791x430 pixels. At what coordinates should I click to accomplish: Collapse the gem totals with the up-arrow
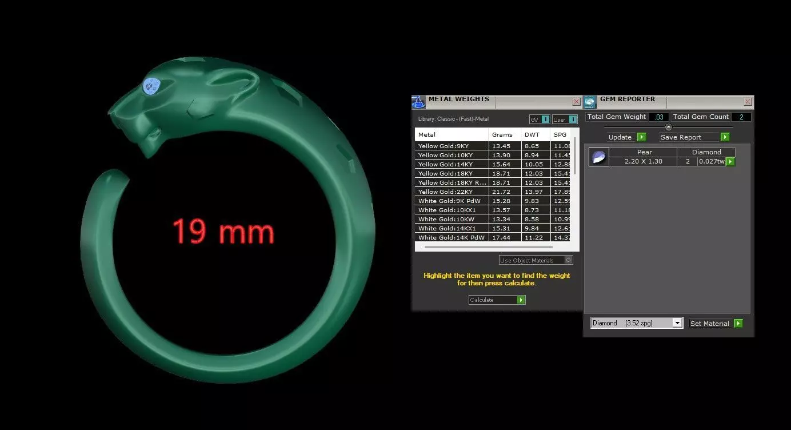(668, 127)
